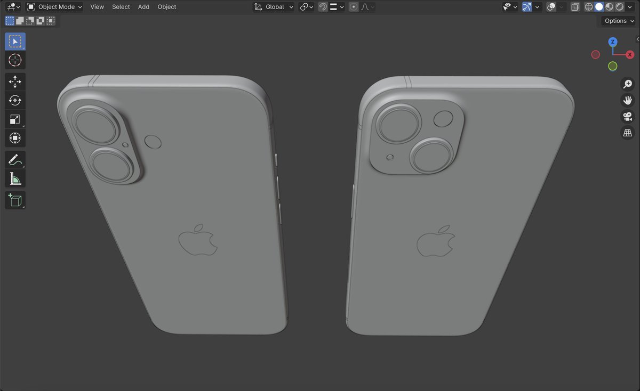Open the proportional editing falloff dropdown
640x391 pixels.
[367, 7]
